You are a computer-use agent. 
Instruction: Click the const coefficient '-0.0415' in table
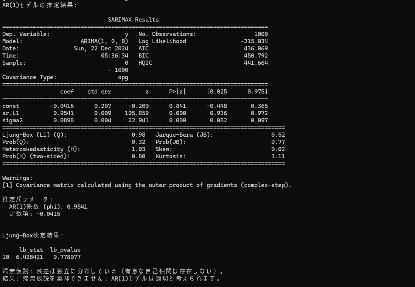click(x=62, y=106)
